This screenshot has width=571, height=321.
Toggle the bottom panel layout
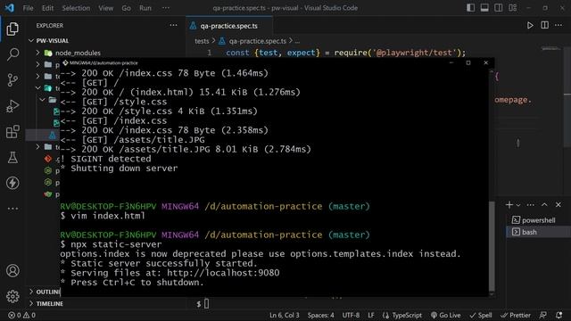point(484,8)
